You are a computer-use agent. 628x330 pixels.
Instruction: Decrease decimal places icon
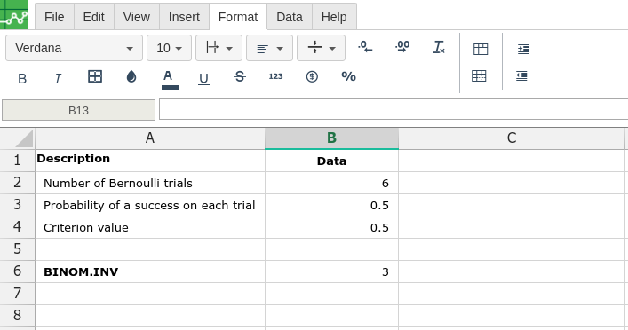365,47
